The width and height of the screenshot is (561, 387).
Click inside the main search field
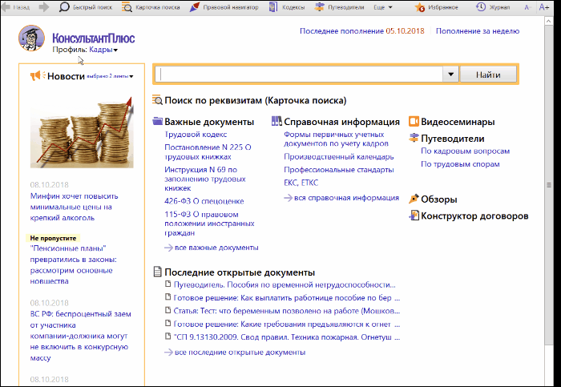299,75
